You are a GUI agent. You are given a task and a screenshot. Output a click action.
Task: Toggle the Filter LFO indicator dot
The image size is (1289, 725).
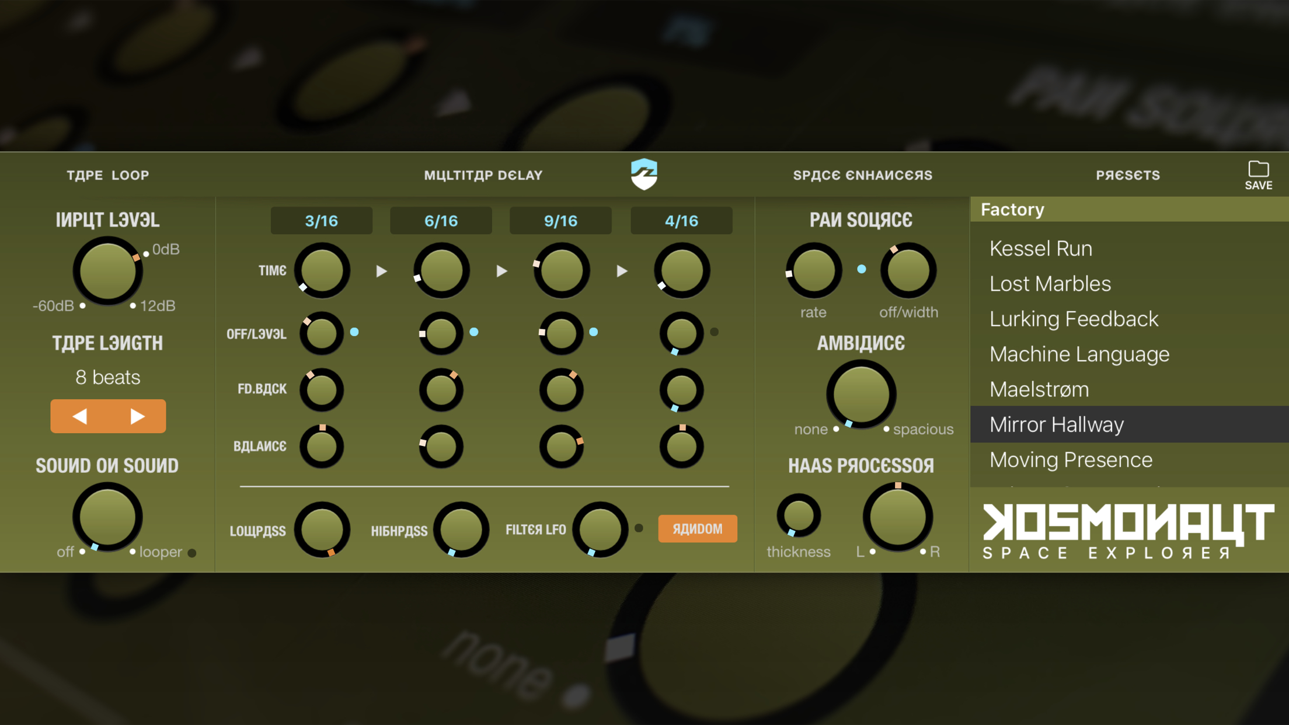pos(639,528)
